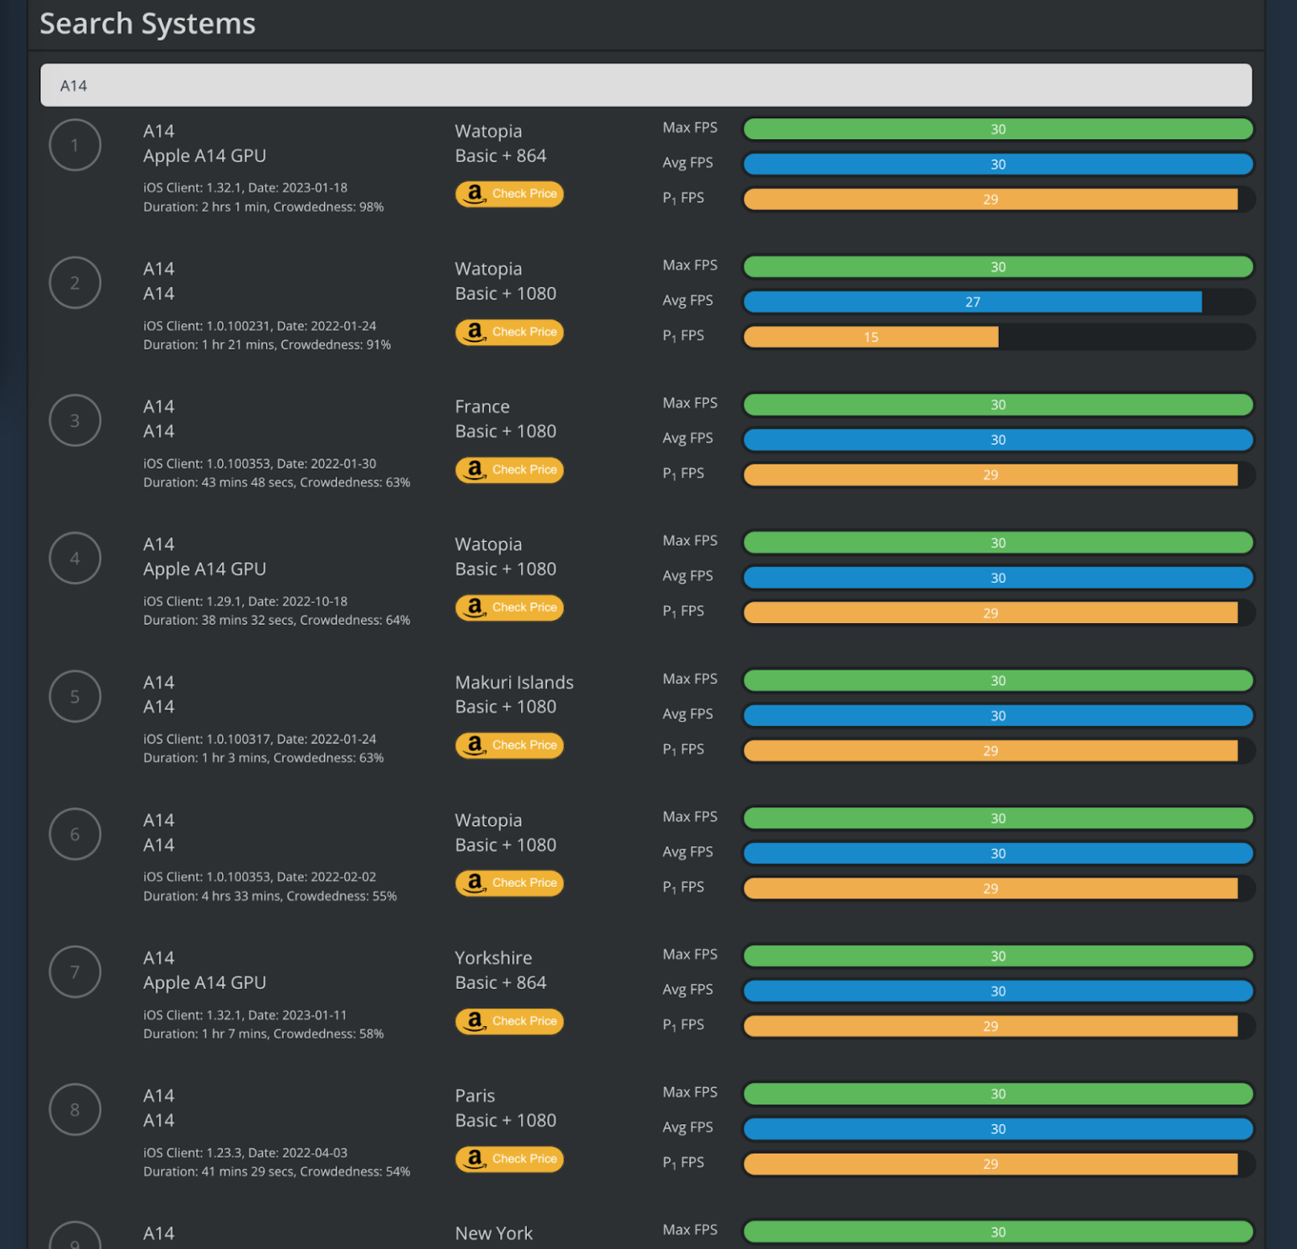Click the Amazon icon on the Yorkshire result

pos(475,1021)
